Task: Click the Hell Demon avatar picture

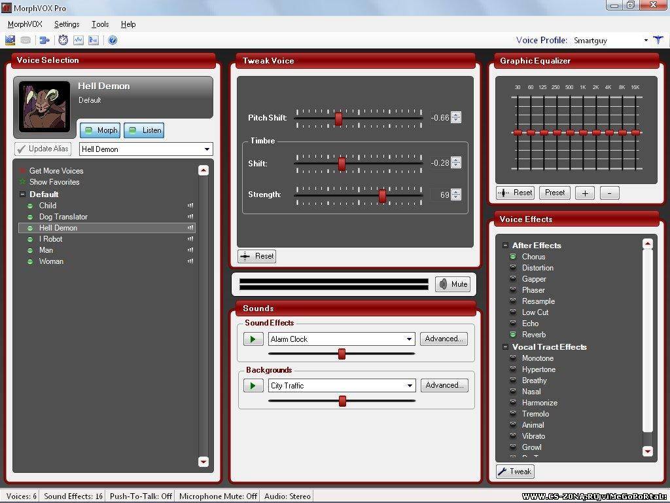Action: point(44,106)
